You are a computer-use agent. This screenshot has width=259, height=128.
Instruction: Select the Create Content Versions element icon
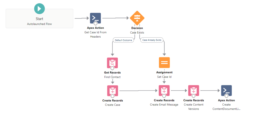[193, 91]
